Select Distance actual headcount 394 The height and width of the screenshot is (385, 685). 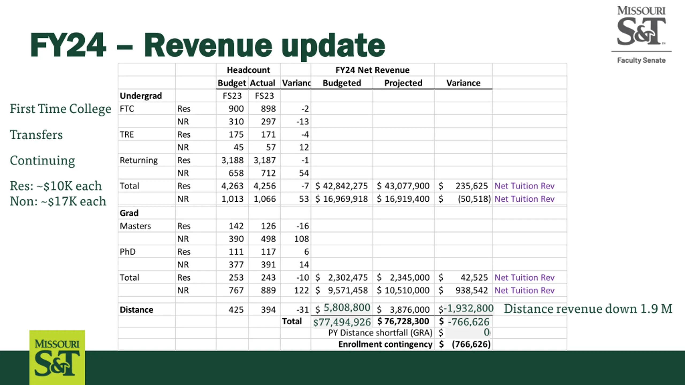[268, 310]
